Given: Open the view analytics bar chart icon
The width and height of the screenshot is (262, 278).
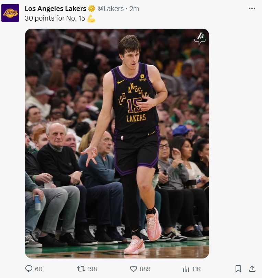Looking at the screenshot, I should 186,269.
